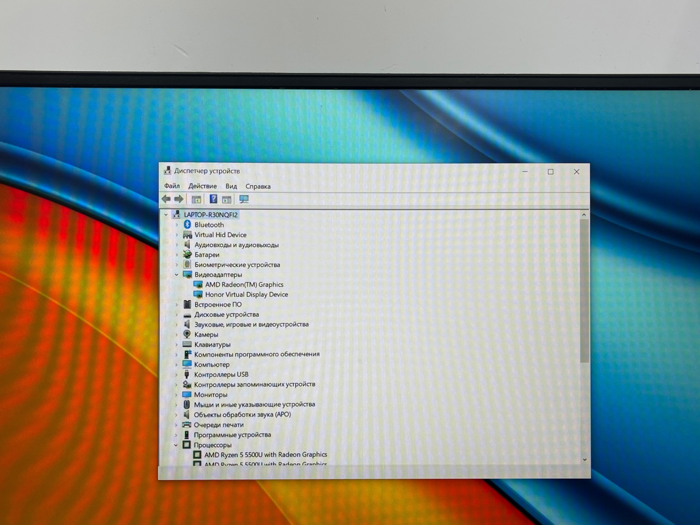Toggle the console tree toolbar icon

196,199
